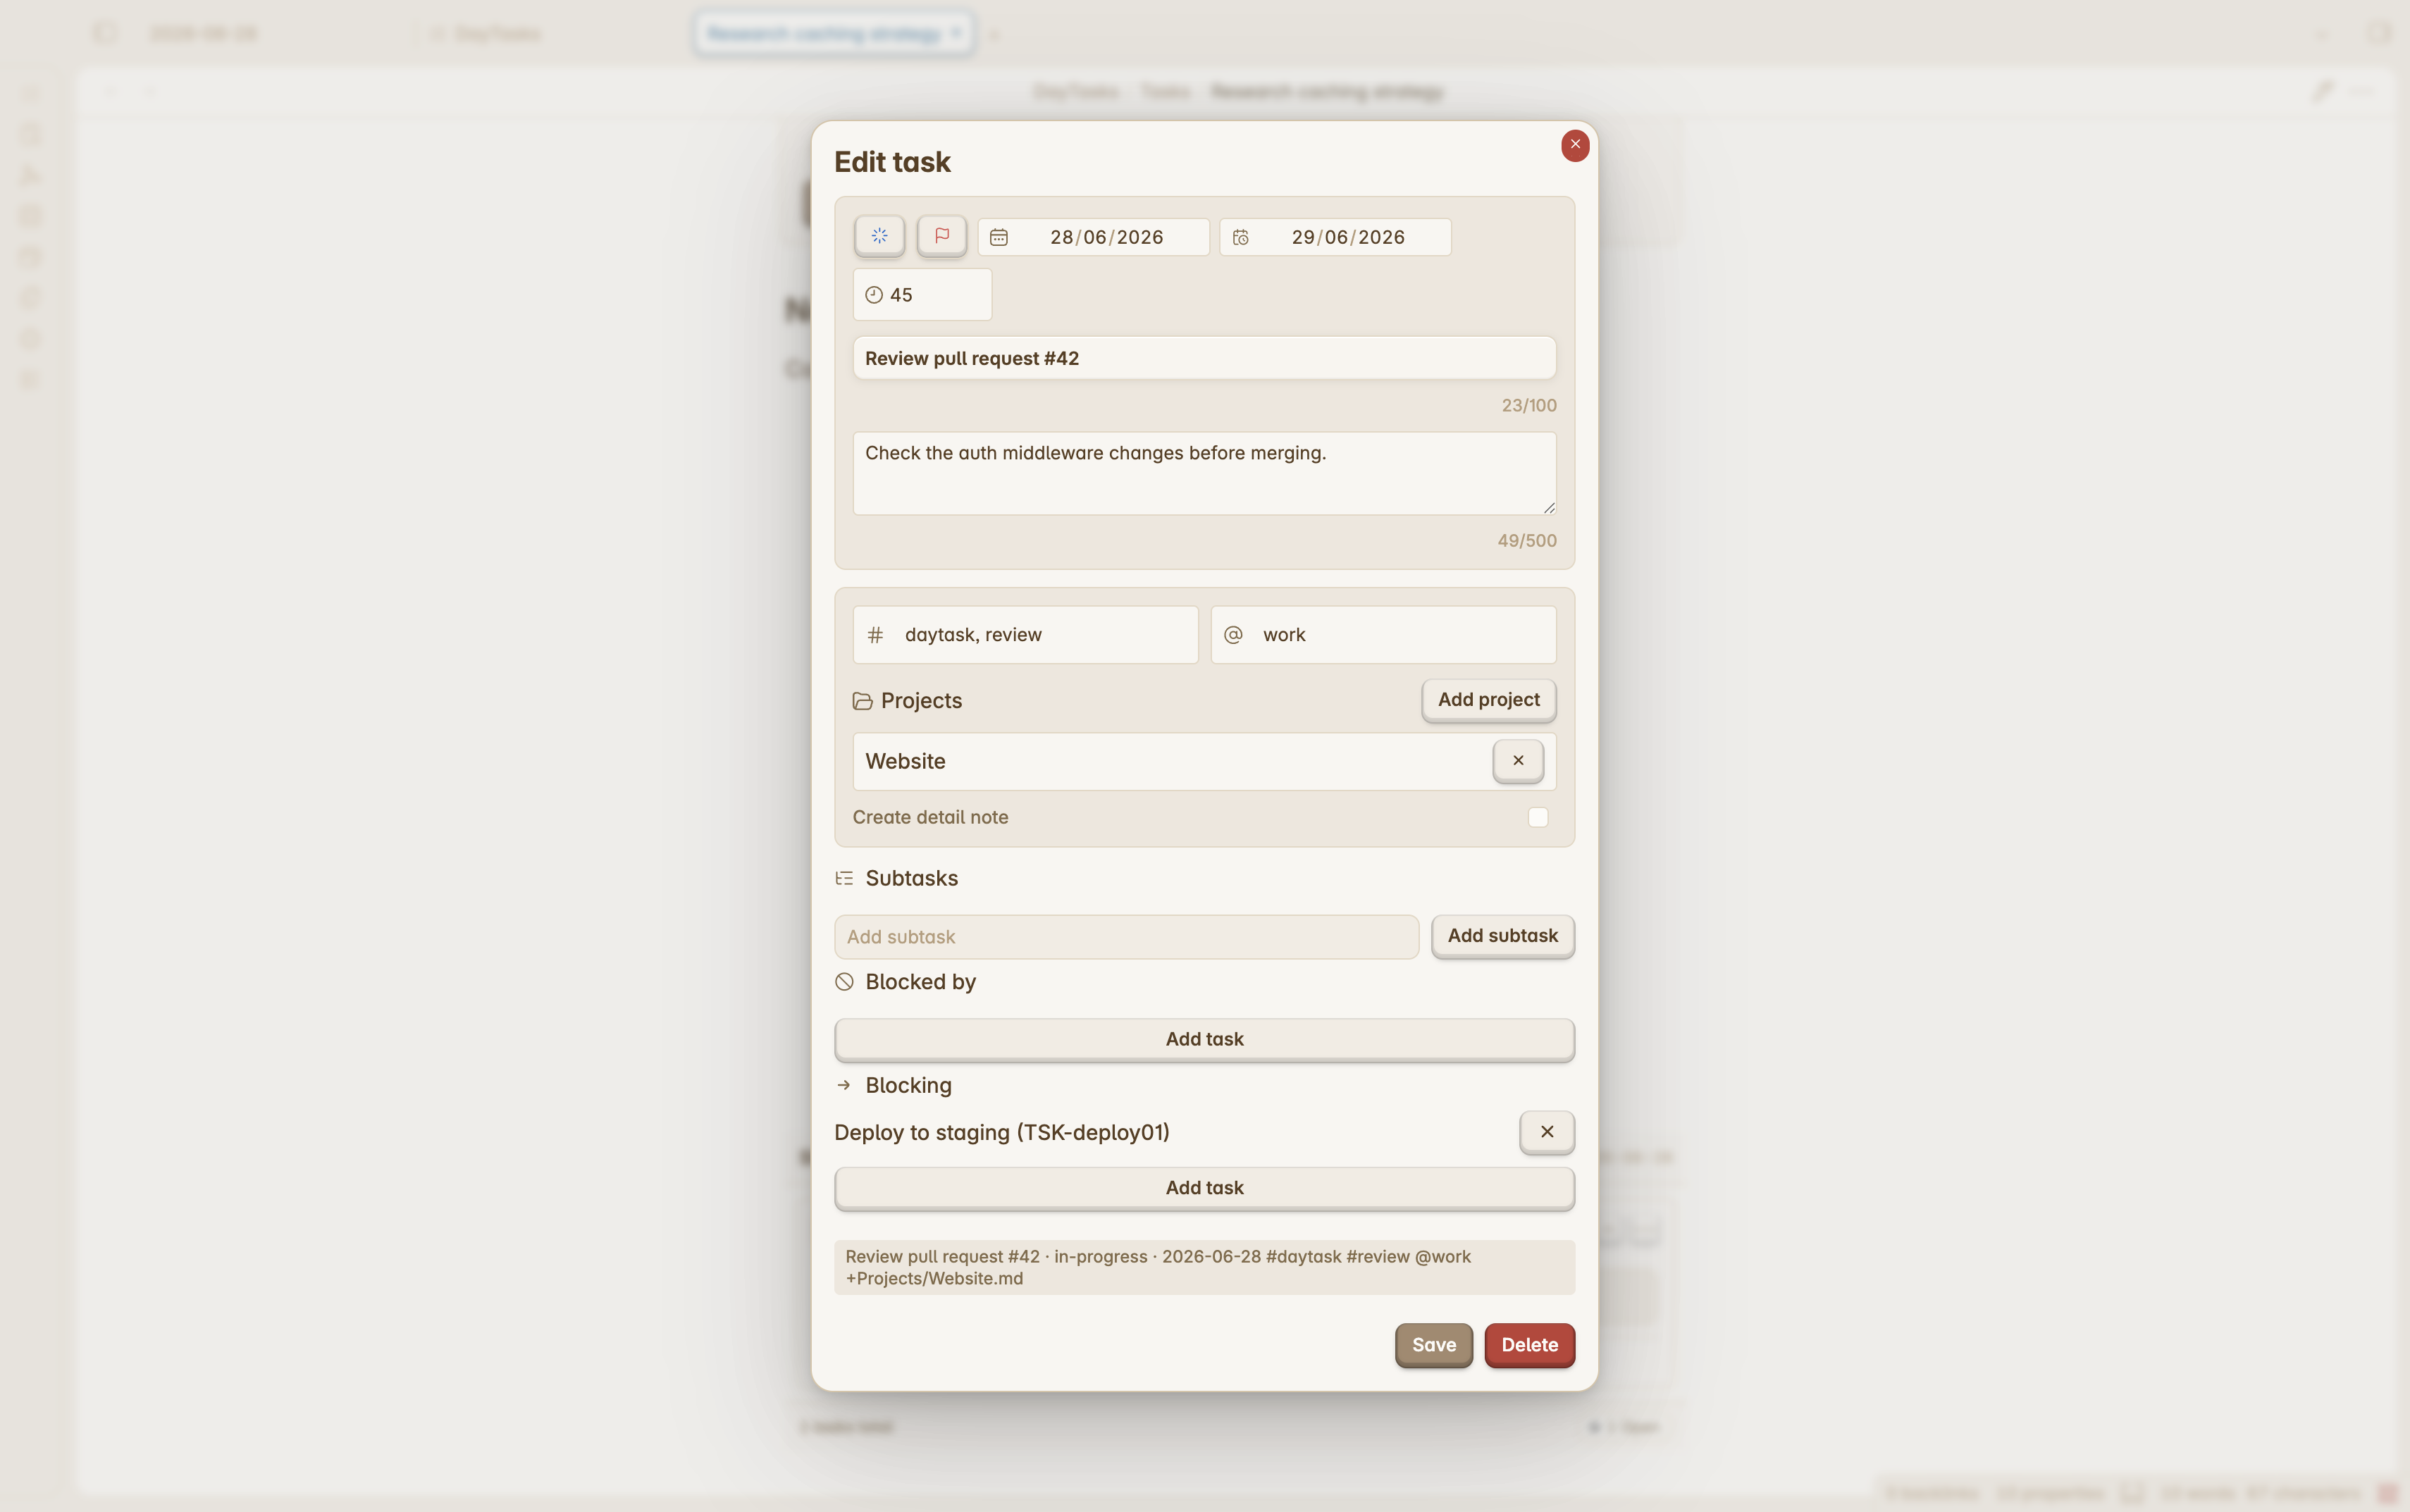Click Deploy to staging (TSK-deploy01) text
The image size is (2410, 1512).
point(1002,1132)
